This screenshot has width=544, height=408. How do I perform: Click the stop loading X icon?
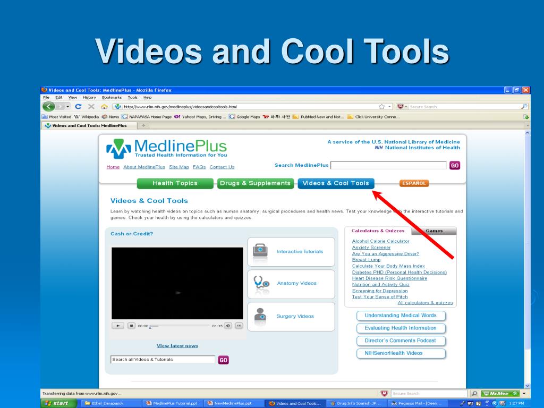(91, 106)
